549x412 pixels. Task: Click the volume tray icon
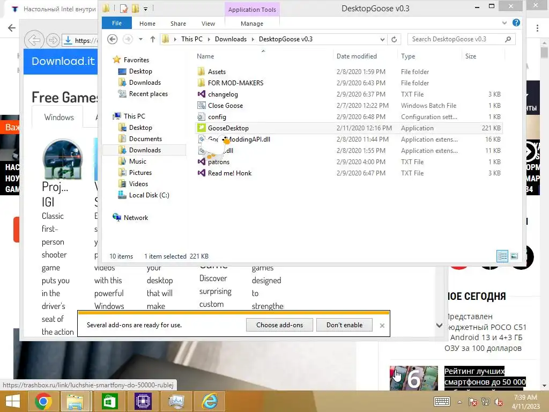498,402
